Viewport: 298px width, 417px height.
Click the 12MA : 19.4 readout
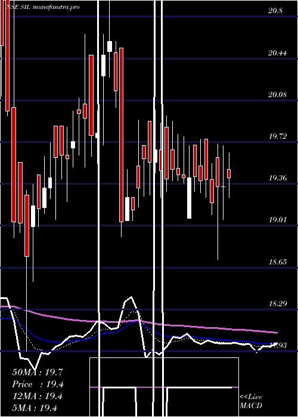(x=38, y=396)
